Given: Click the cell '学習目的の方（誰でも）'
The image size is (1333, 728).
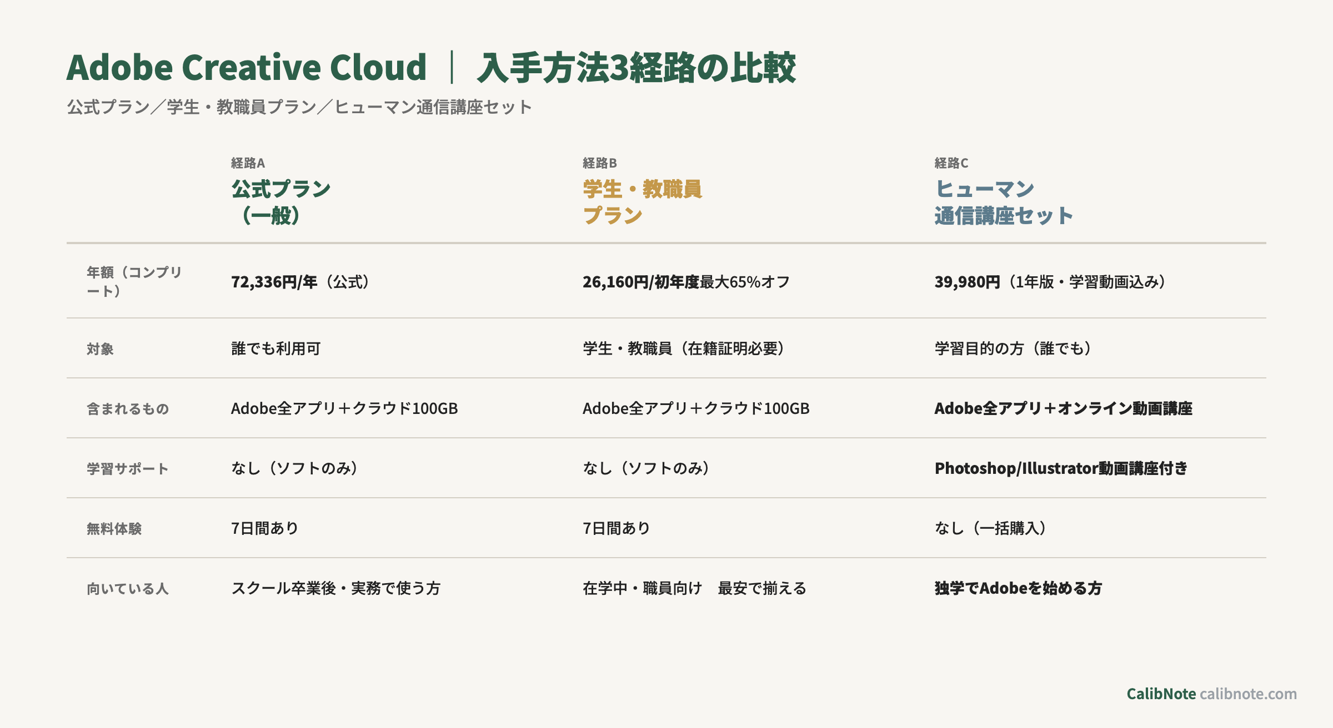Looking at the screenshot, I should click(x=1013, y=348).
